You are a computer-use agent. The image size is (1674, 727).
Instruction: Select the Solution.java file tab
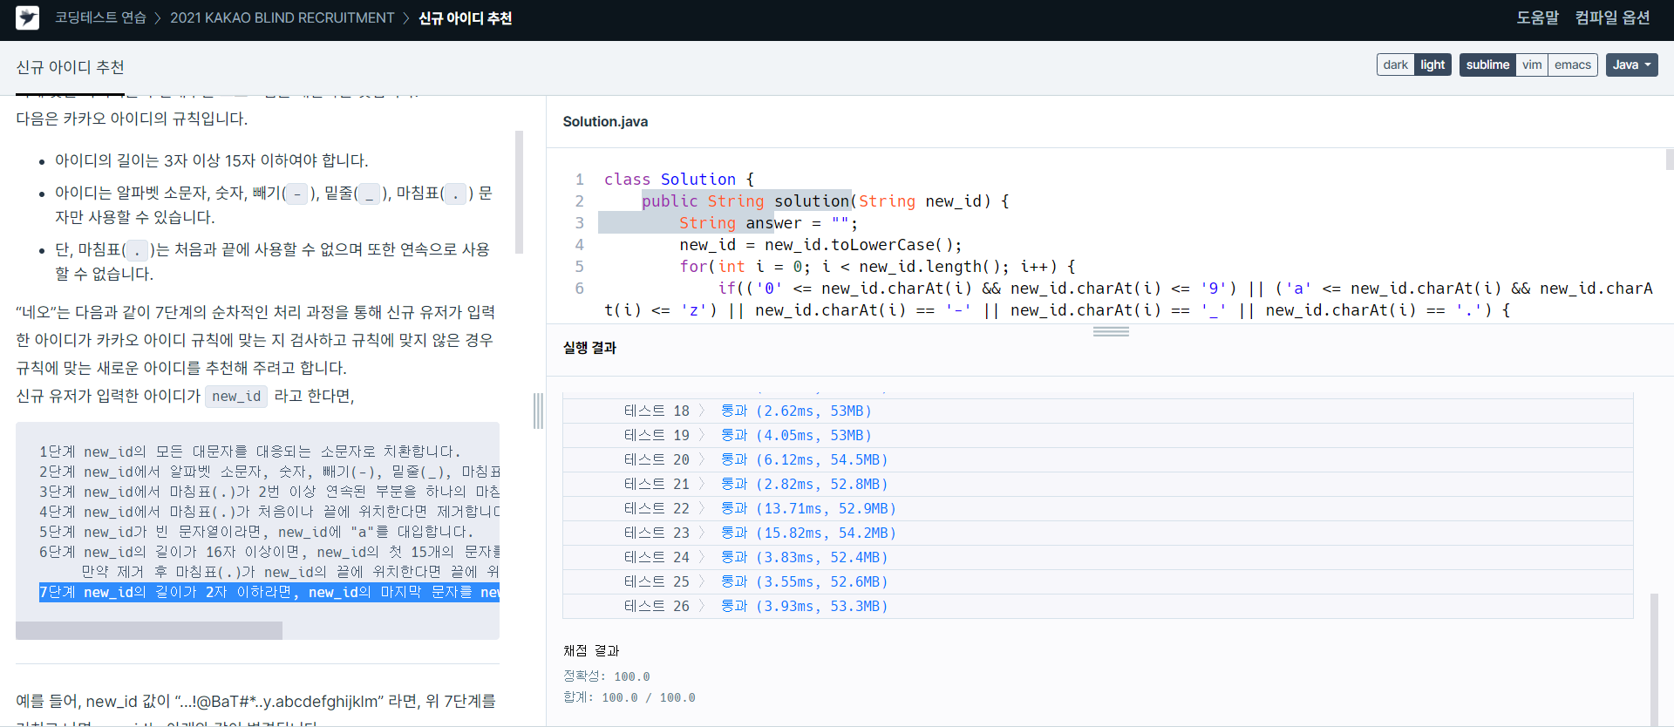(x=605, y=121)
